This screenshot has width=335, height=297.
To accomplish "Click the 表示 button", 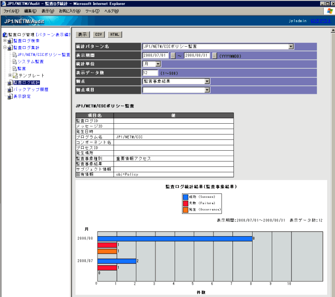I will click(x=82, y=34).
